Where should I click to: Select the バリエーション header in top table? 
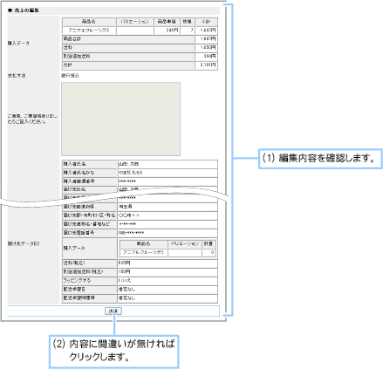pyautogui.click(x=135, y=22)
